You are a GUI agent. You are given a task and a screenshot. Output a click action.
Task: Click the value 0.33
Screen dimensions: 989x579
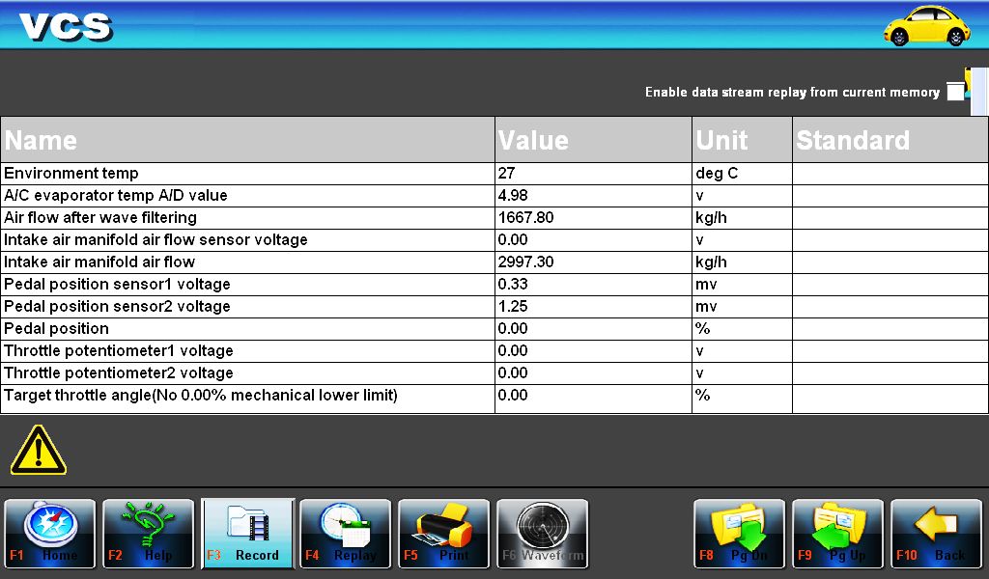(x=513, y=284)
